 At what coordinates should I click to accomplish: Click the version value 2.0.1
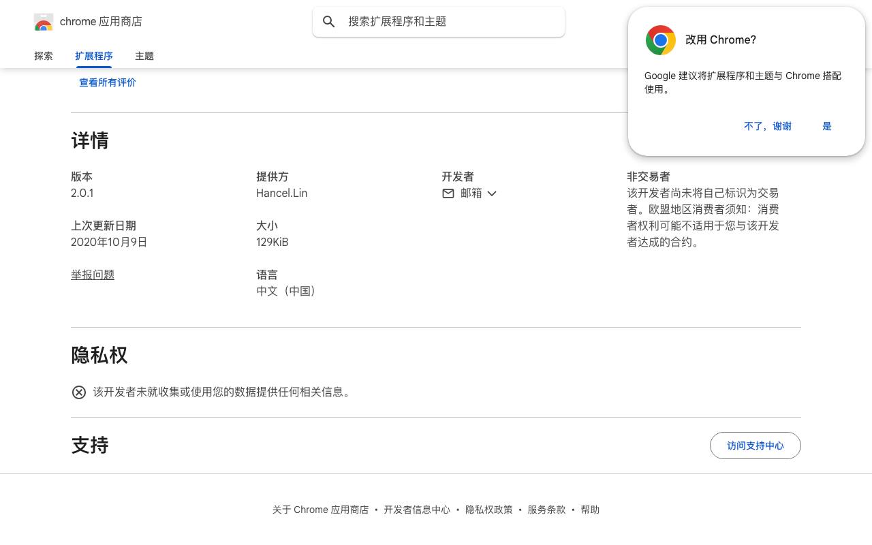(x=82, y=193)
